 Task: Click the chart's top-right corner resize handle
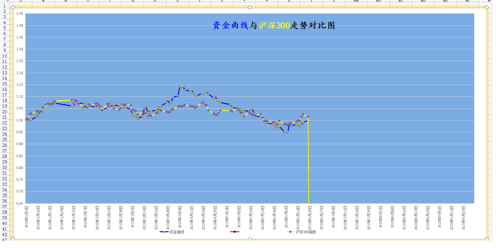[487, 7]
